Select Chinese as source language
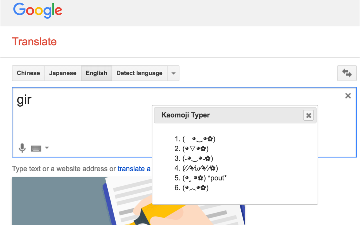 coord(28,73)
